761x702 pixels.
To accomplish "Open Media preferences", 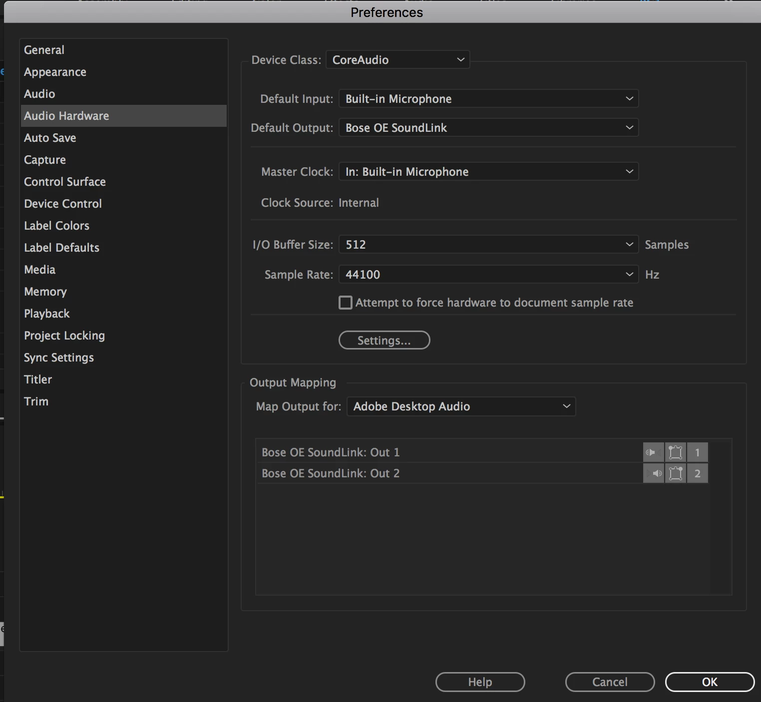I will pyautogui.click(x=124, y=270).
